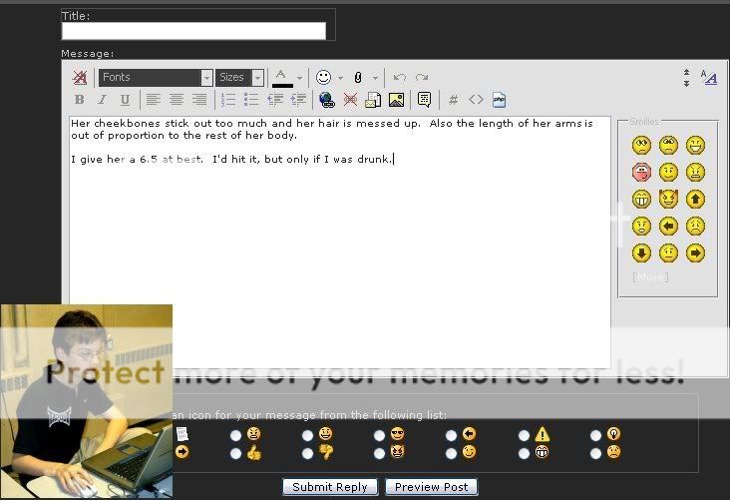The height and width of the screenshot is (500, 730).
Task: Click the undo arrow icon
Action: [400, 77]
